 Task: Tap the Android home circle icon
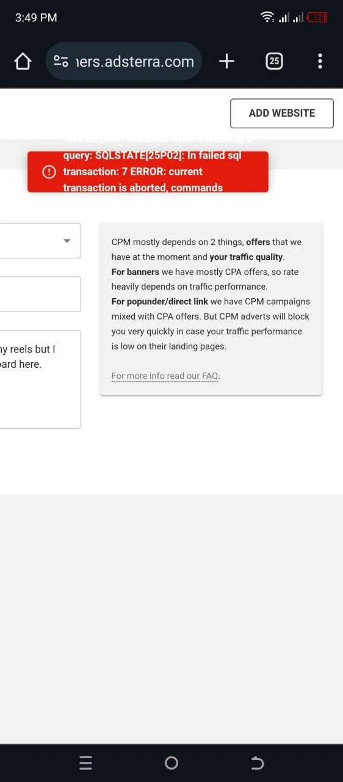tap(171, 762)
